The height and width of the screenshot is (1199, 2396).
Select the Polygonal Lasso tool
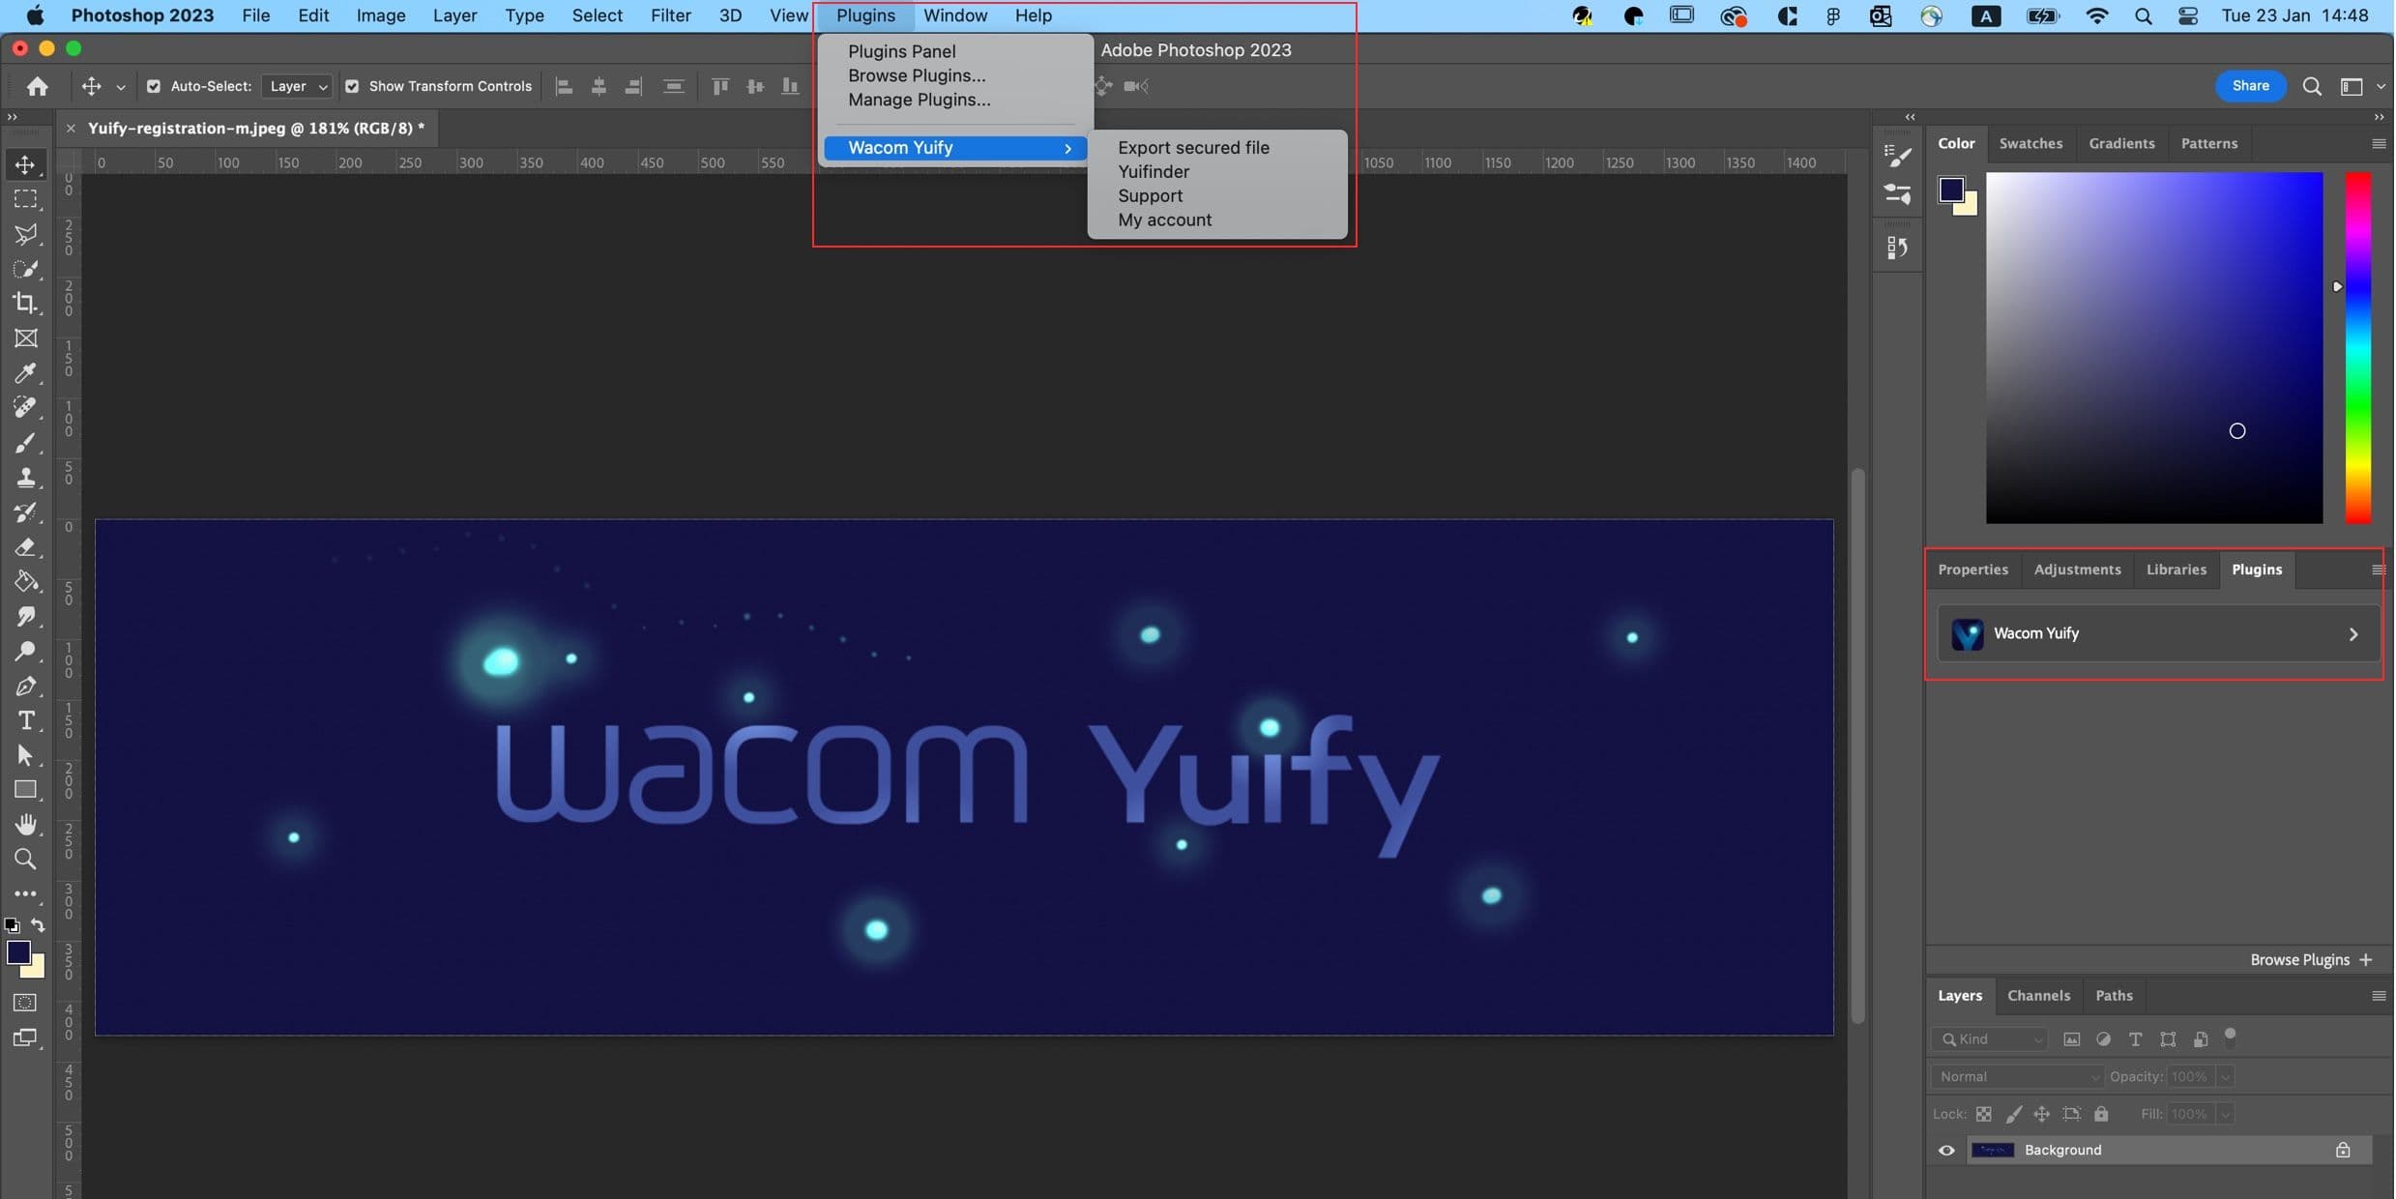26,234
